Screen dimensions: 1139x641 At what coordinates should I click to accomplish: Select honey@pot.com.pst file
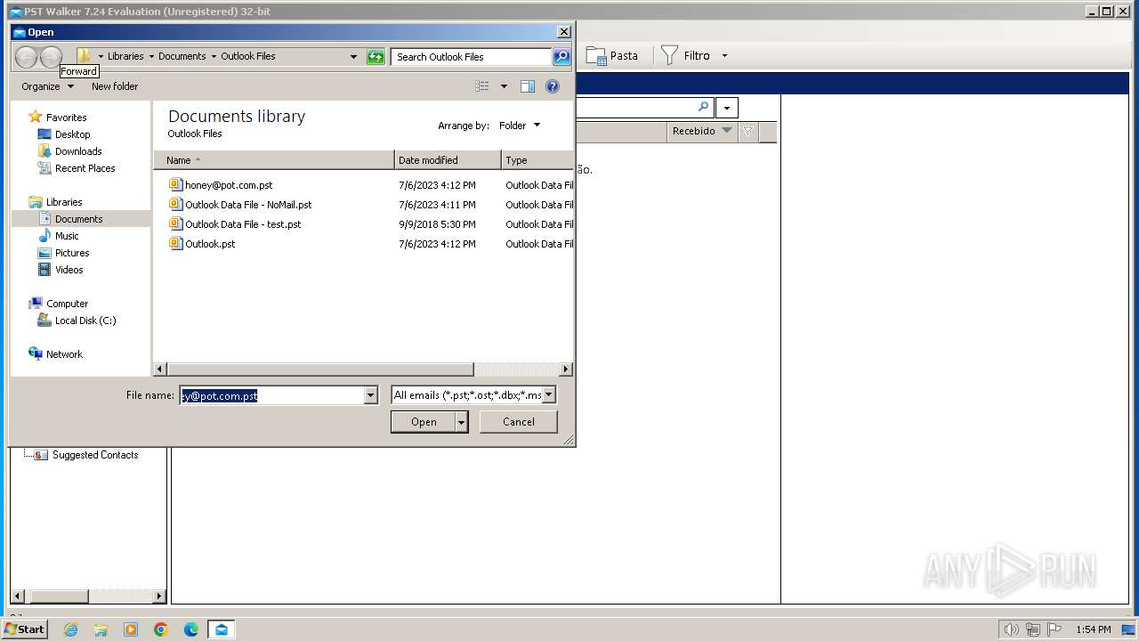click(221, 185)
